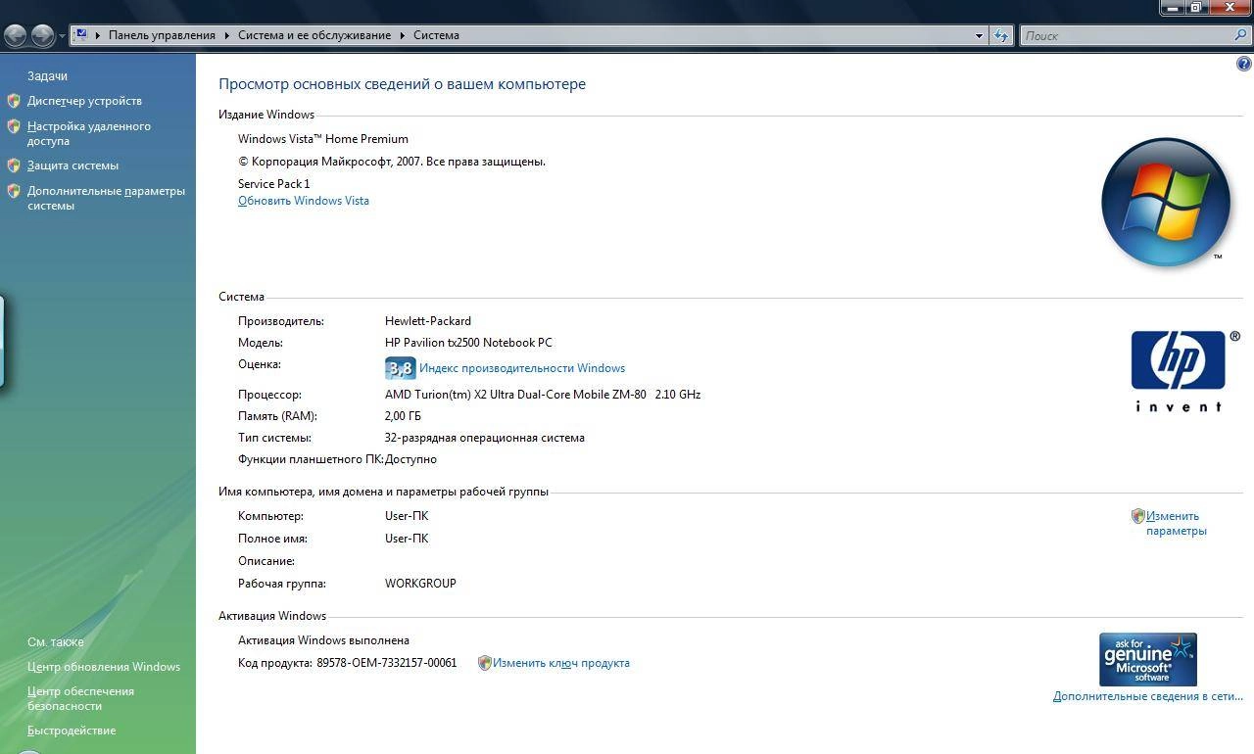Click WORKGROUP workgroup value
This screenshot has height=754, width=1254.
(x=420, y=584)
